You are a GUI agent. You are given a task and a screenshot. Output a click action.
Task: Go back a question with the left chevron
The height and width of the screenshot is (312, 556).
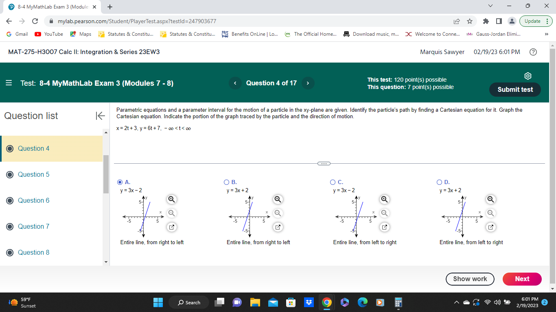[x=235, y=83]
